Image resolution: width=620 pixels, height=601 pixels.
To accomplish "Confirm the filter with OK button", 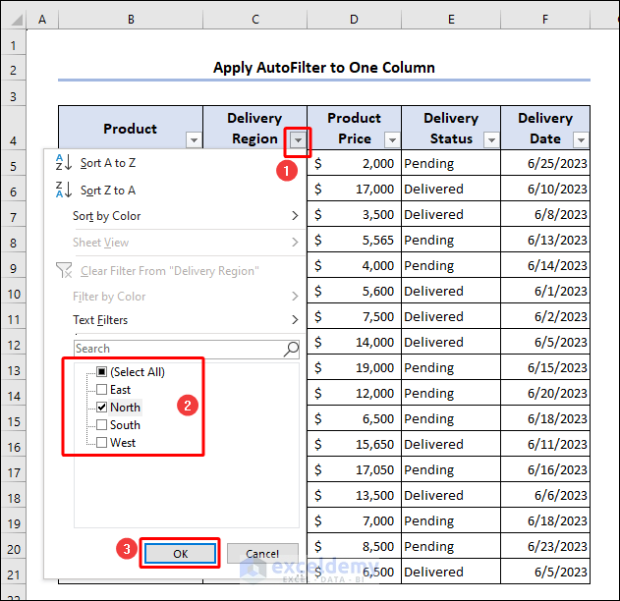I will [x=181, y=554].
